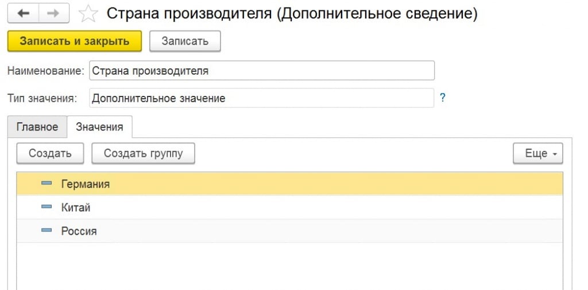Focus the Наименование input field
The height and width of the screenshot is (290, 588).
coord(262,71)
